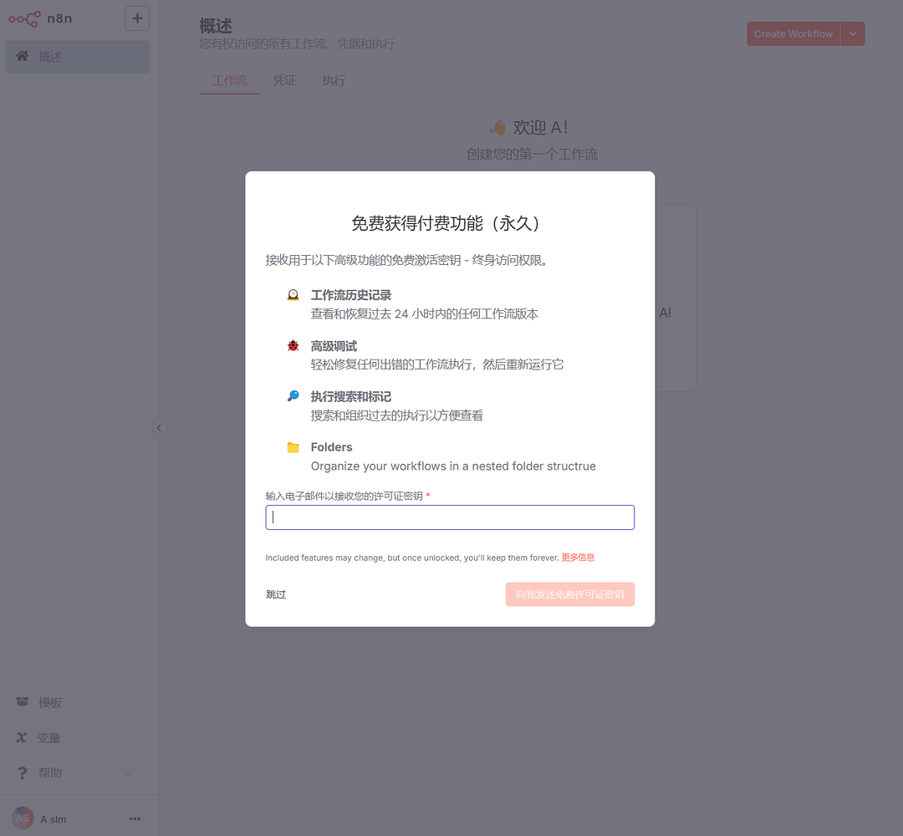
Task: Switch to the 凭证 tab
Action: point(283,80)
